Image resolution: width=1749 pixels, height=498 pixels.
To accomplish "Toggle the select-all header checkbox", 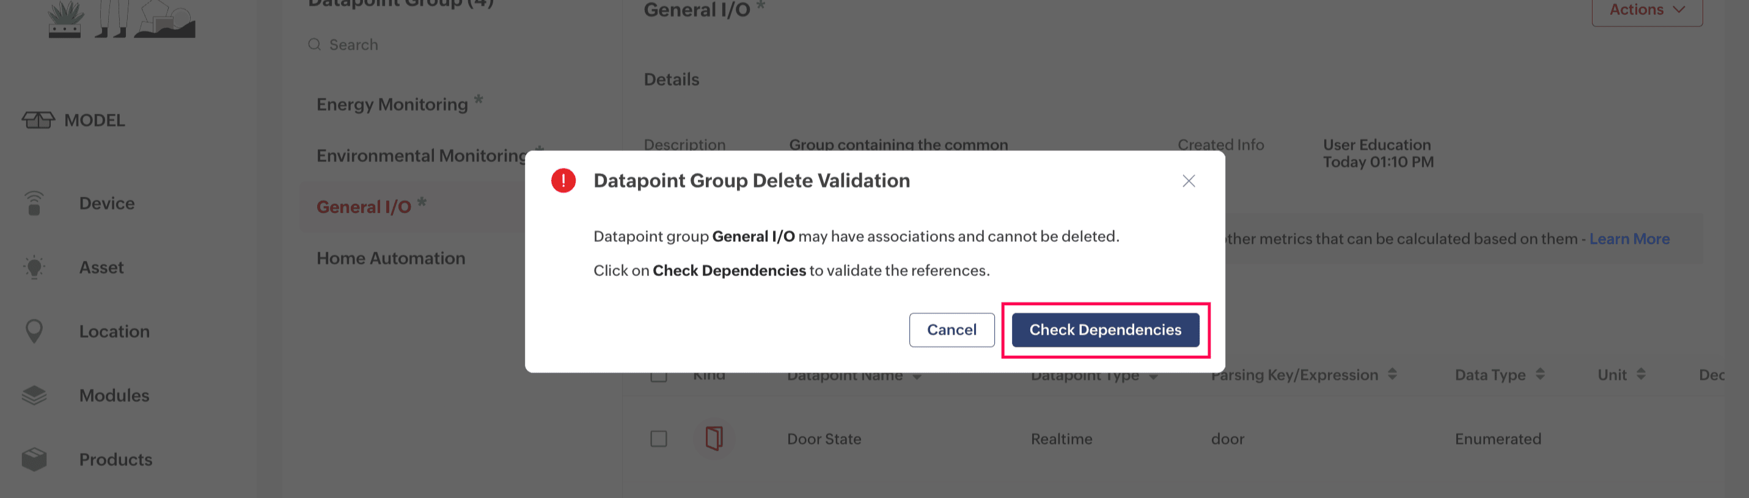I will (658, 376).
